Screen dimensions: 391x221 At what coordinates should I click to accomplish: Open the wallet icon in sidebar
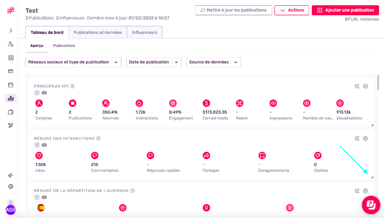[11, 112]
